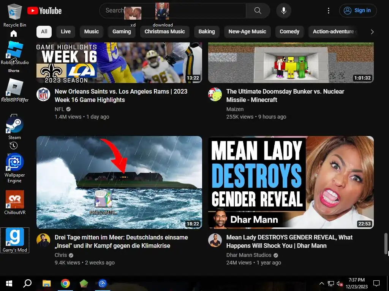Image resolution: width=389 pixels, height=291 pixels.
Task: Select the All filter chip
Action: point(44,32)
